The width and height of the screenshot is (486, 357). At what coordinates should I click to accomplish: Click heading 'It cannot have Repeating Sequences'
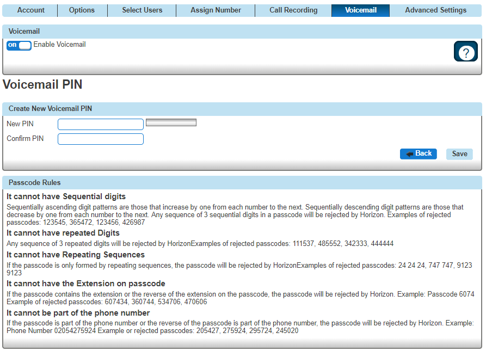point(76,255)
